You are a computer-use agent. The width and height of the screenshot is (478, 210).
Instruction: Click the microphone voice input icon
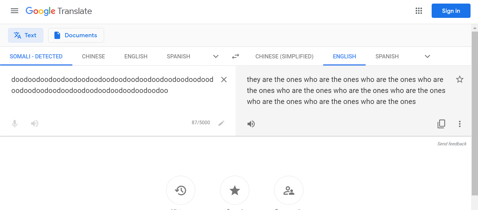15,123
